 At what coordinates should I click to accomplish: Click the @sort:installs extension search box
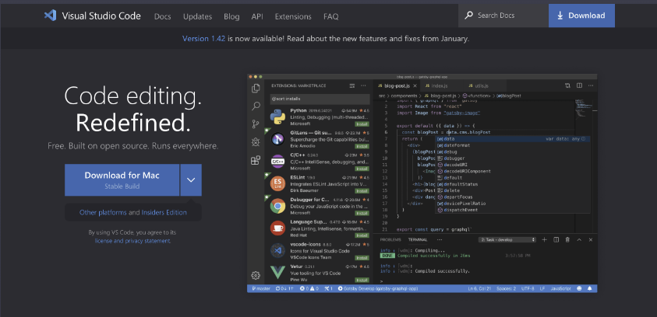[320, 99]
